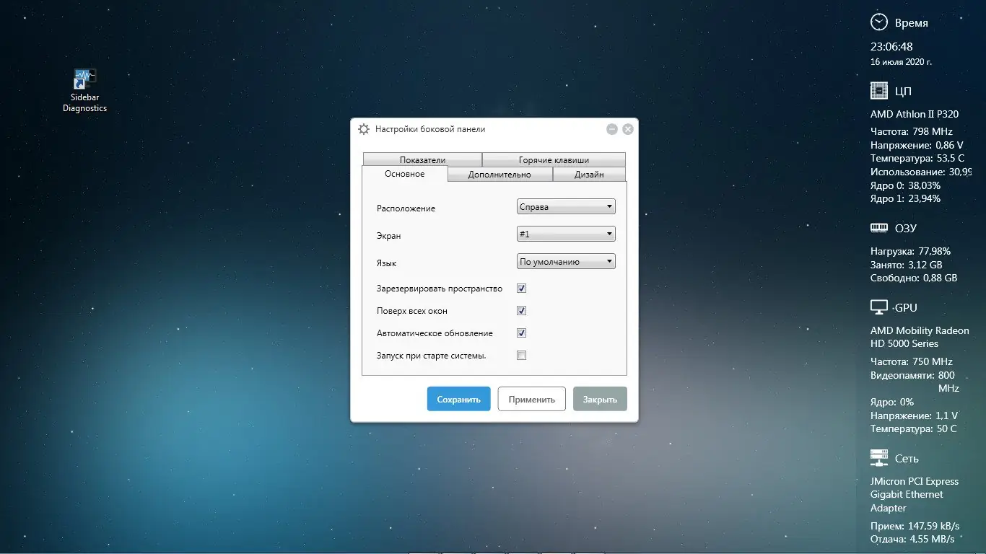
Task: Switch to the Дизайн tab
Action: (590, 174)
